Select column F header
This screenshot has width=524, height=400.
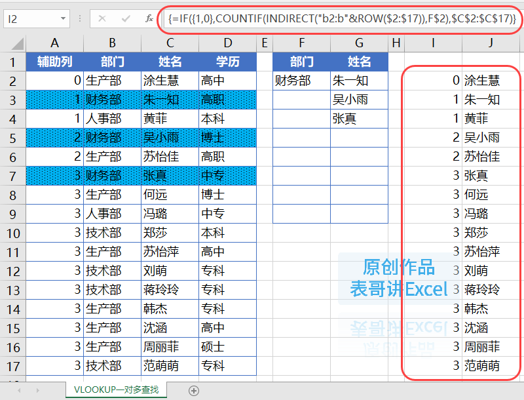[302, 43]
